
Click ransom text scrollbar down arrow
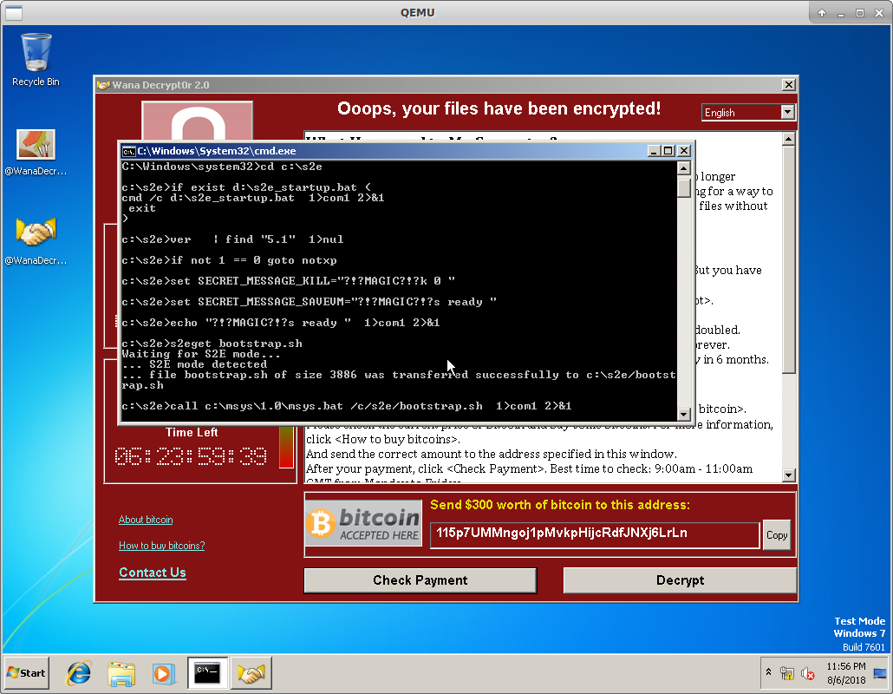pyautogui.click(x=789, y=475)
